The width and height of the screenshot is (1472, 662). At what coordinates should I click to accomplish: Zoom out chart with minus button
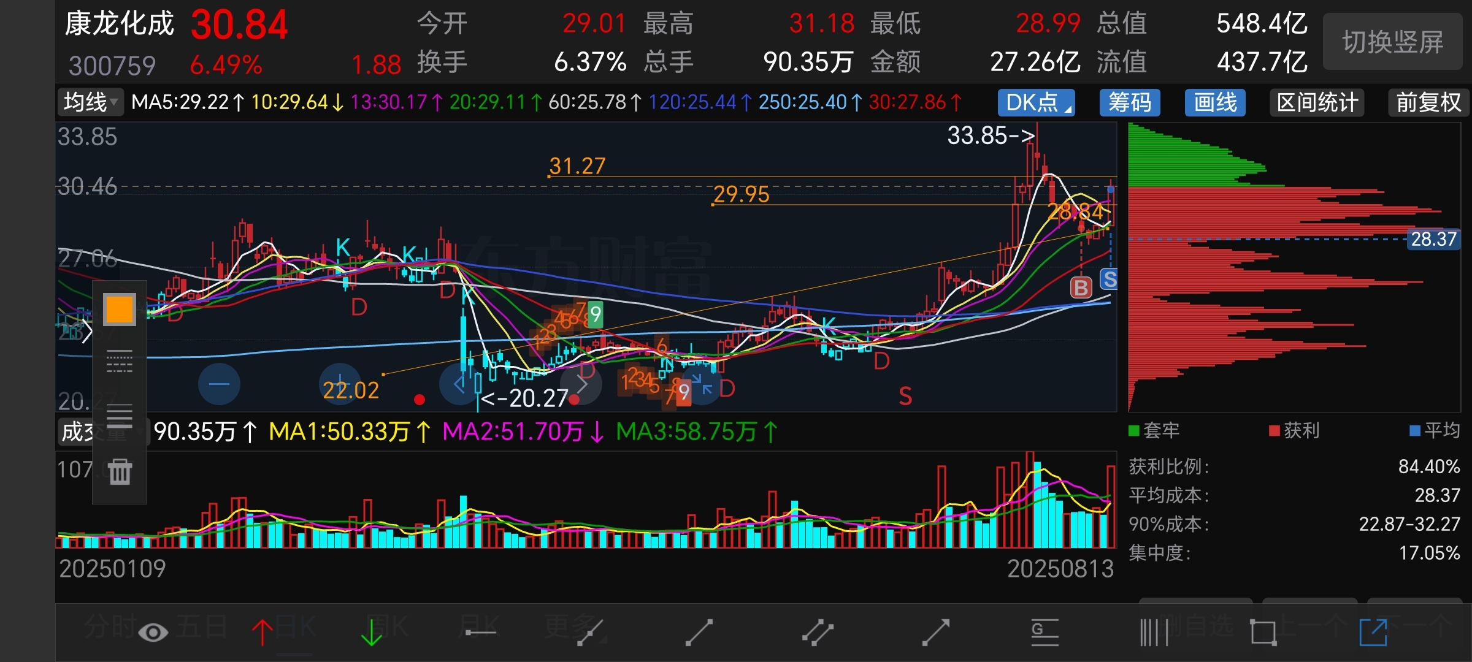click(219, 384)
